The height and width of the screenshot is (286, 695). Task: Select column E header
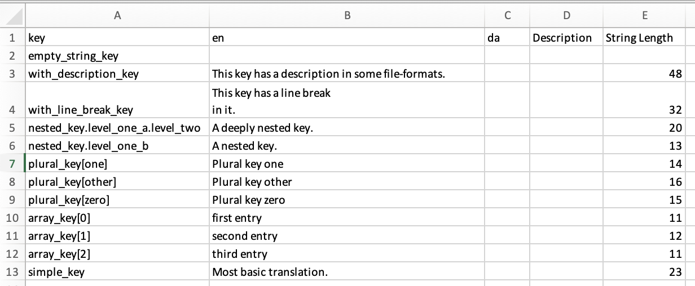pyautogui.click(x=644, y=16)
